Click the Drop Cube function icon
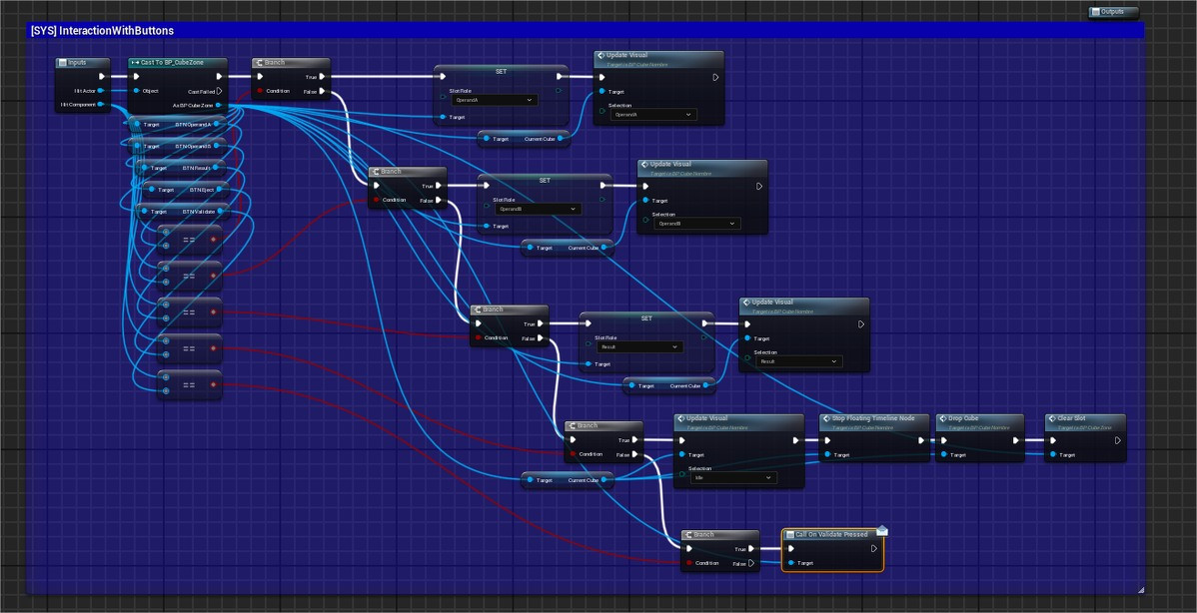 pos(942,419)
